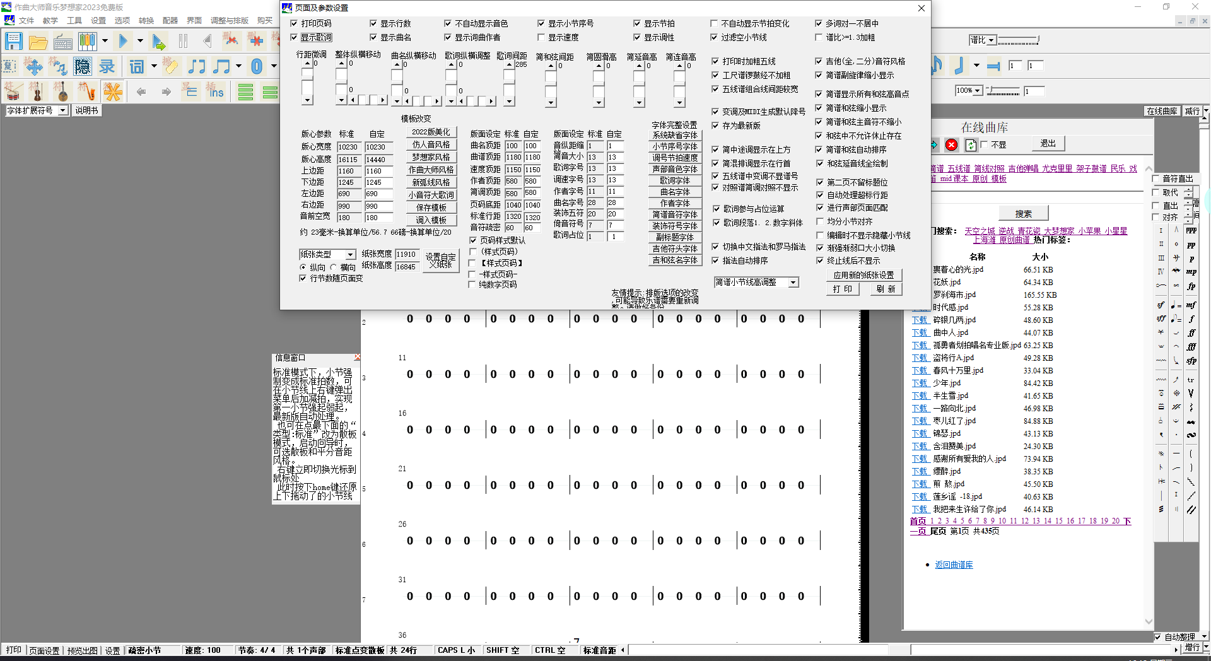
Task: Open a file with the folder icon
Action: tap(38, 42)
